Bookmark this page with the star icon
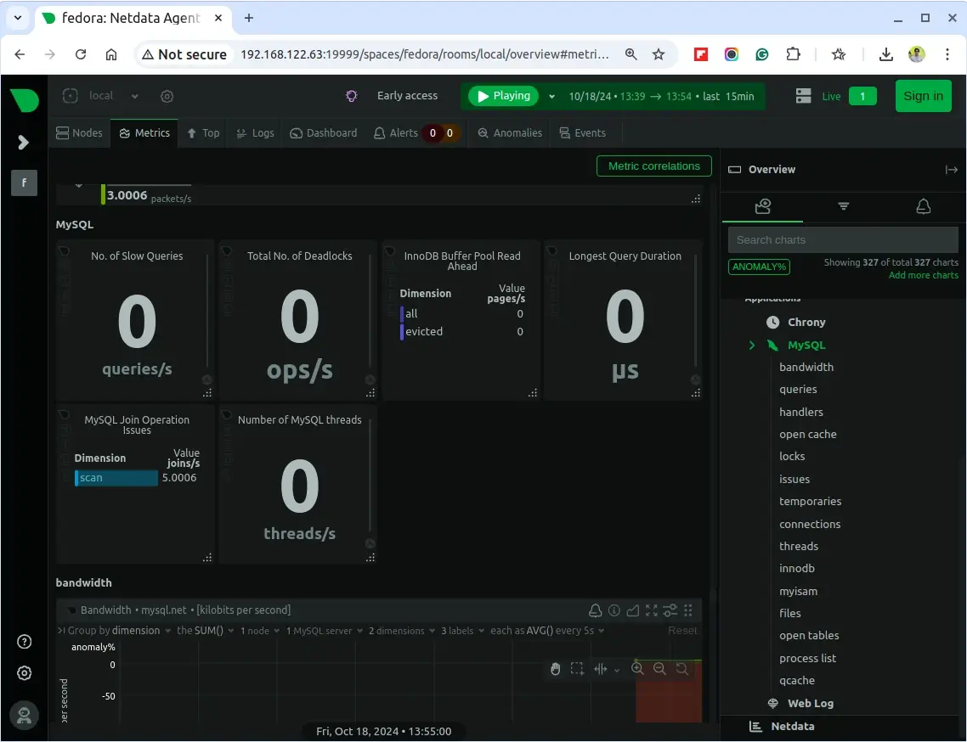Image resolution: width=967 pixels, height=742 pixels. click(x=659, y=54)
